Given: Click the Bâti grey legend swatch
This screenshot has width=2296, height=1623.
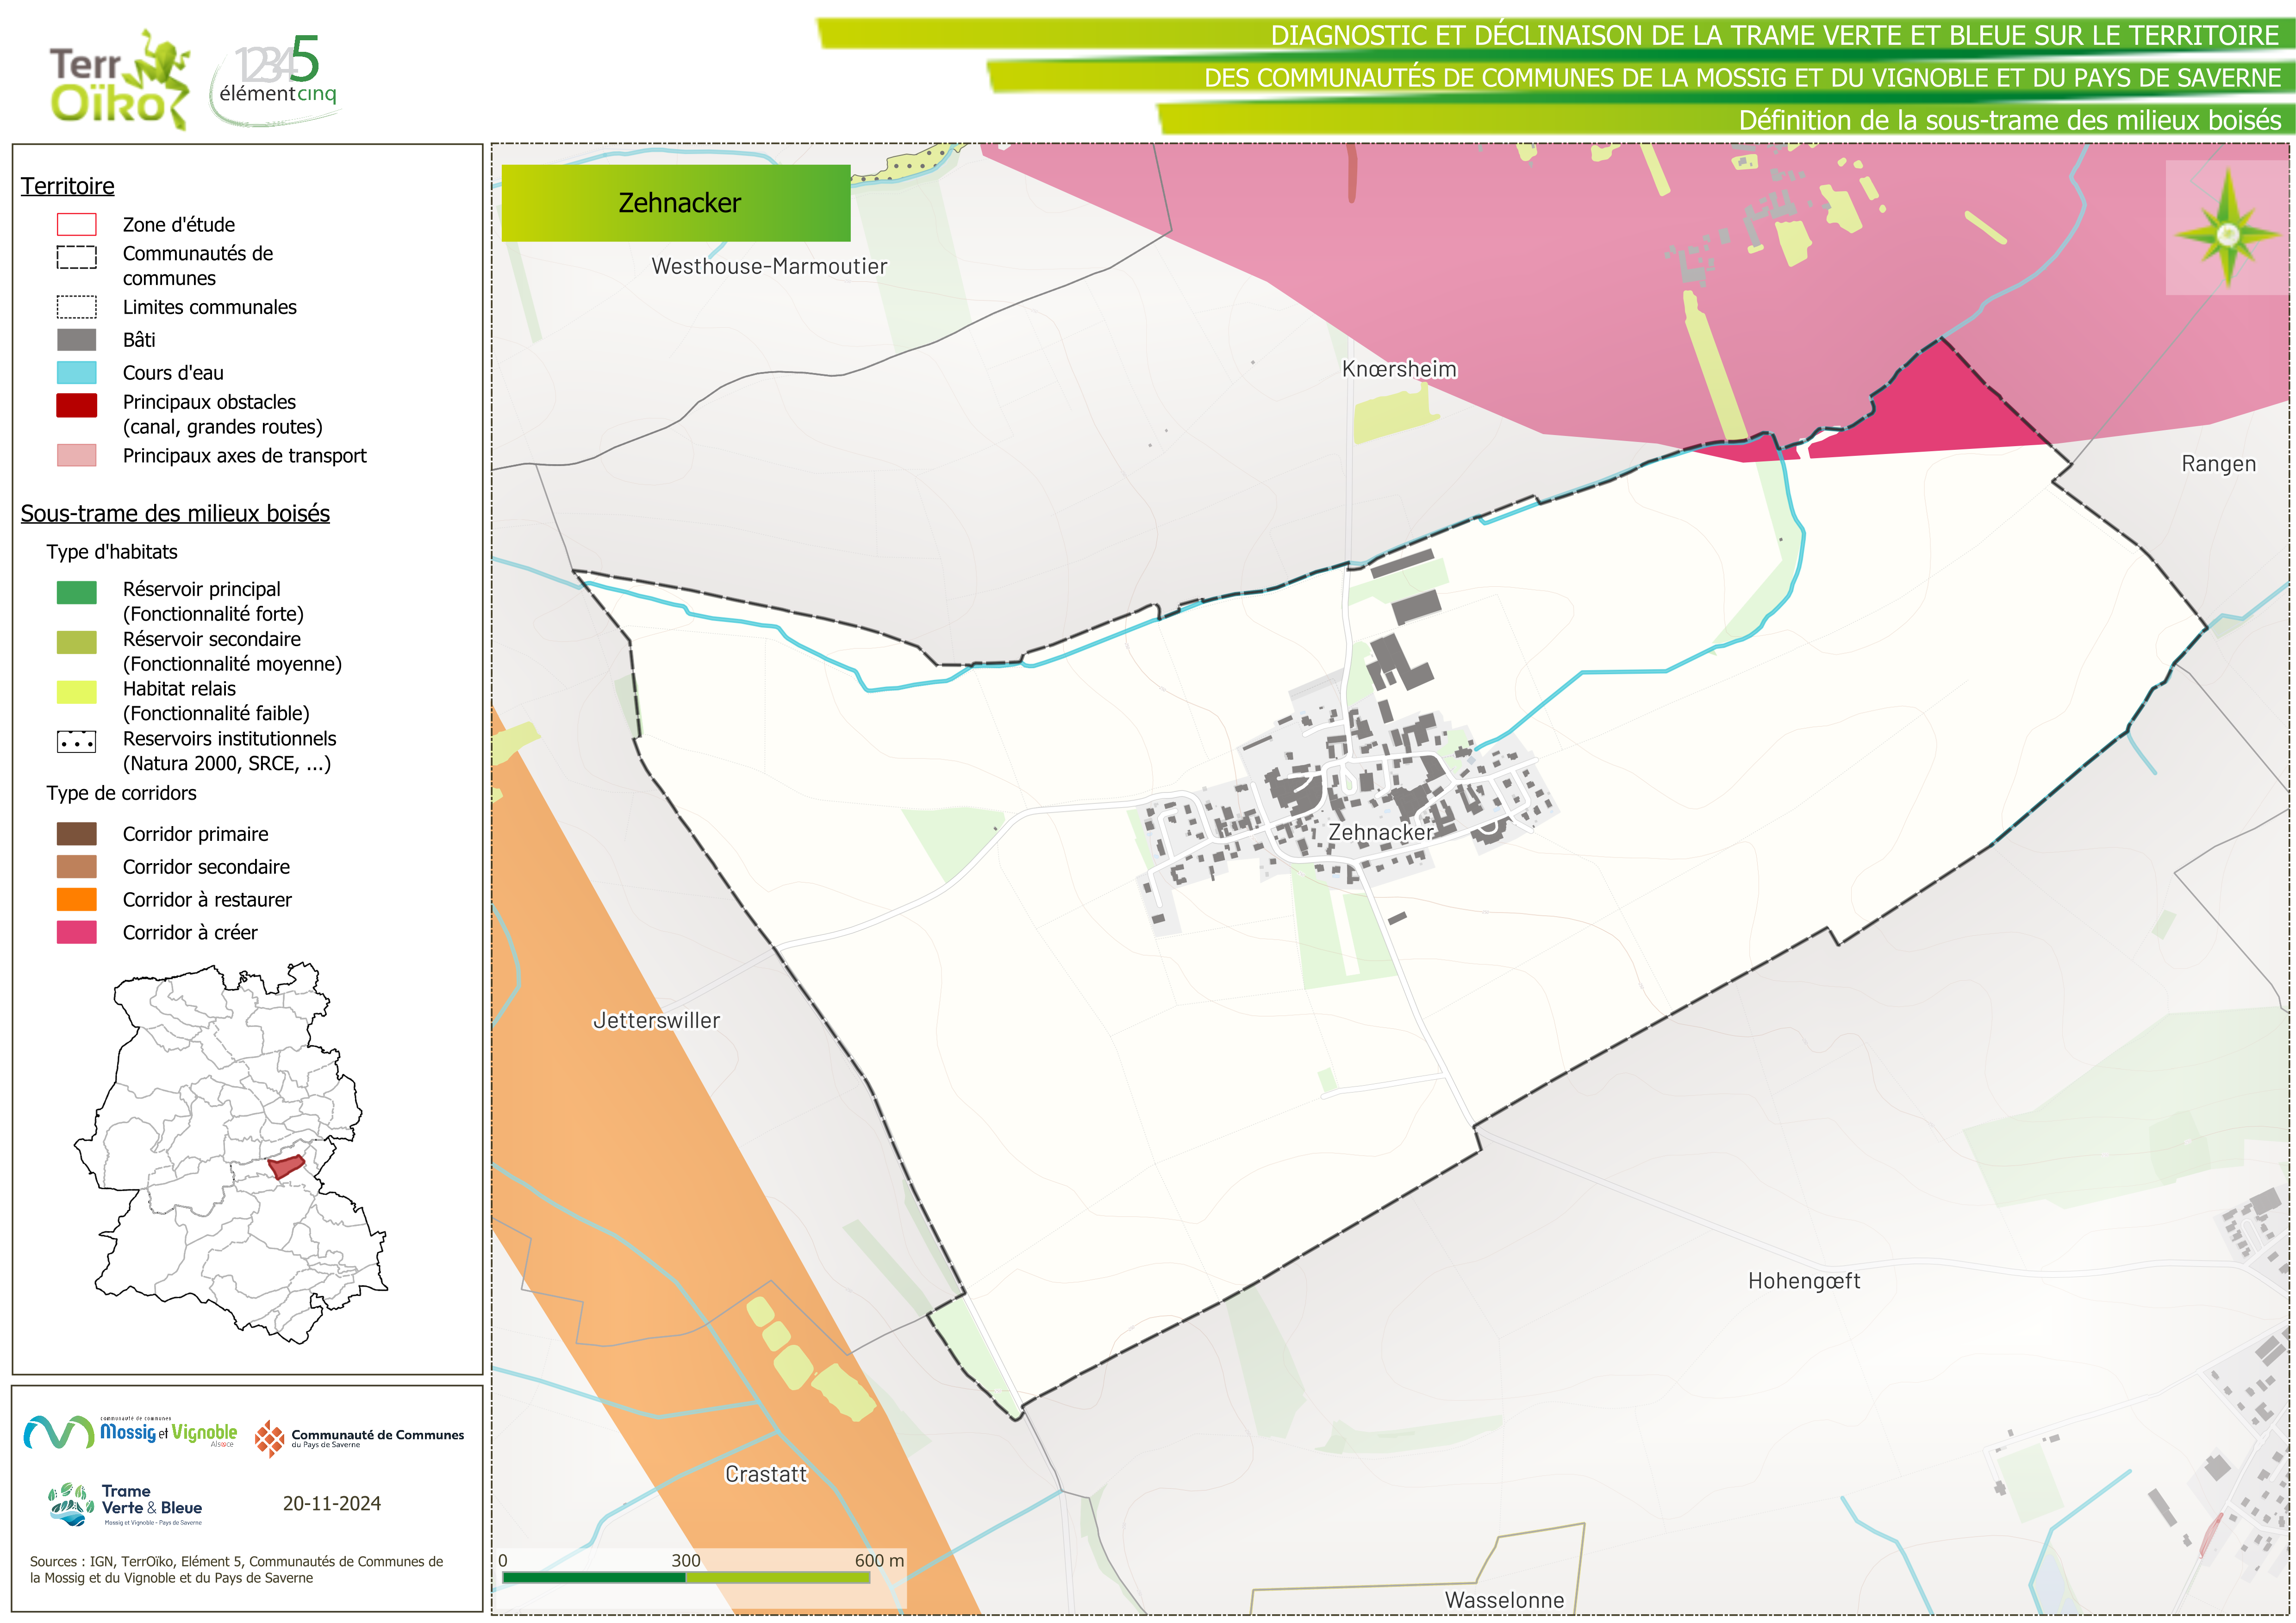Looking at the screenshot, I should 77,340.
